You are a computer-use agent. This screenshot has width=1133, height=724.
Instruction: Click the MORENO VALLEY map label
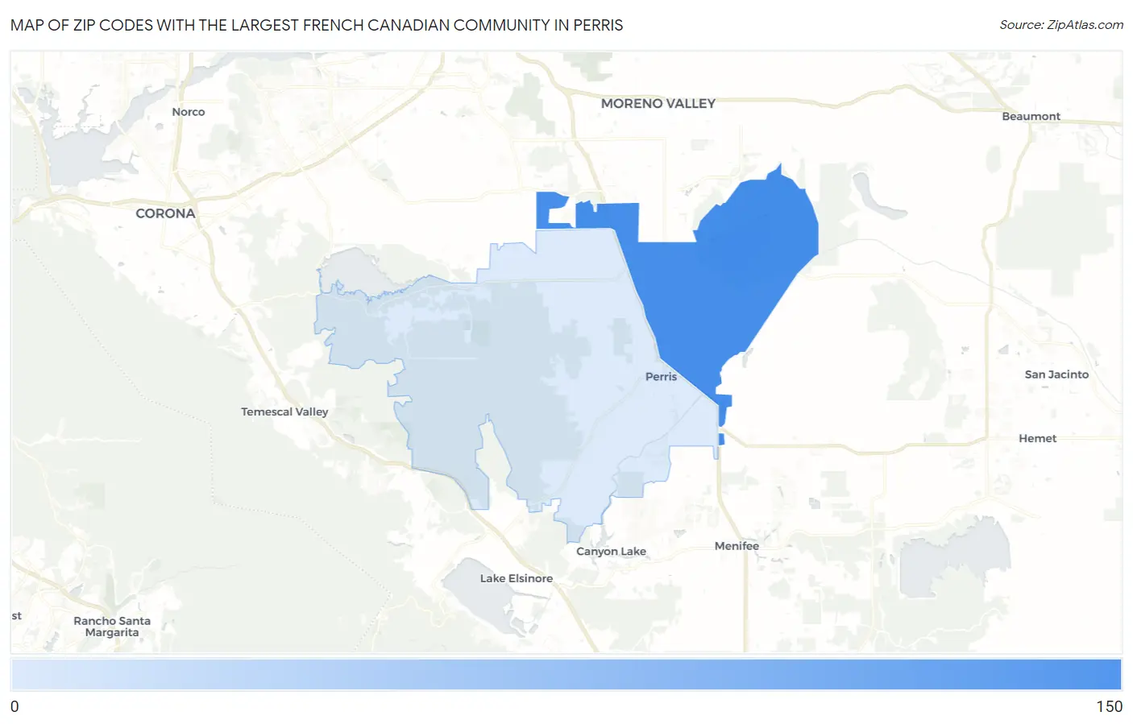coord(658,104)
